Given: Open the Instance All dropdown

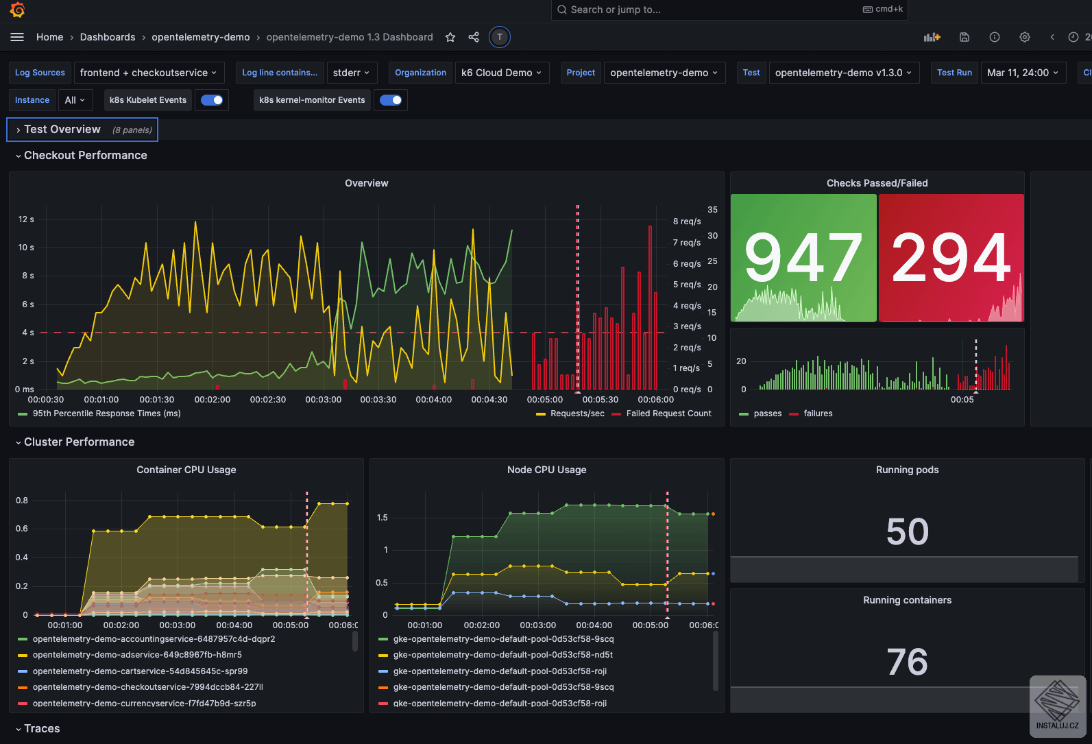Looking at the screenshot, I should 75,100.
